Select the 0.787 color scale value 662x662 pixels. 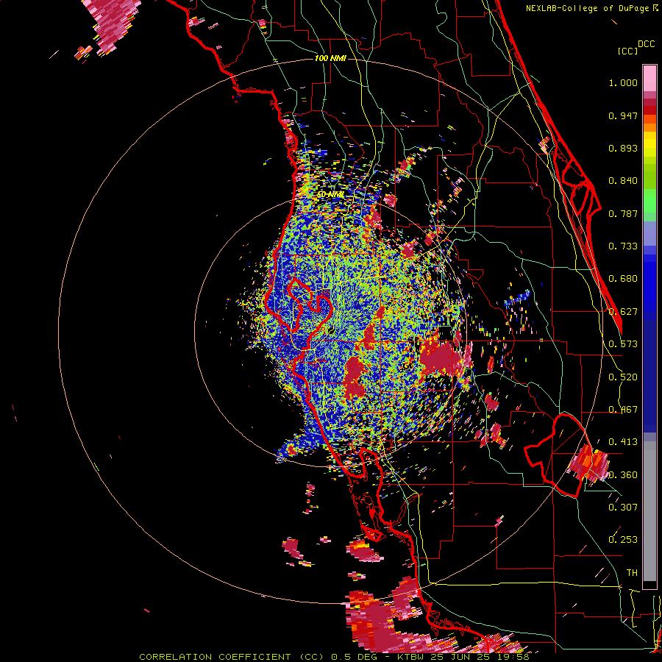click(623, 213)
